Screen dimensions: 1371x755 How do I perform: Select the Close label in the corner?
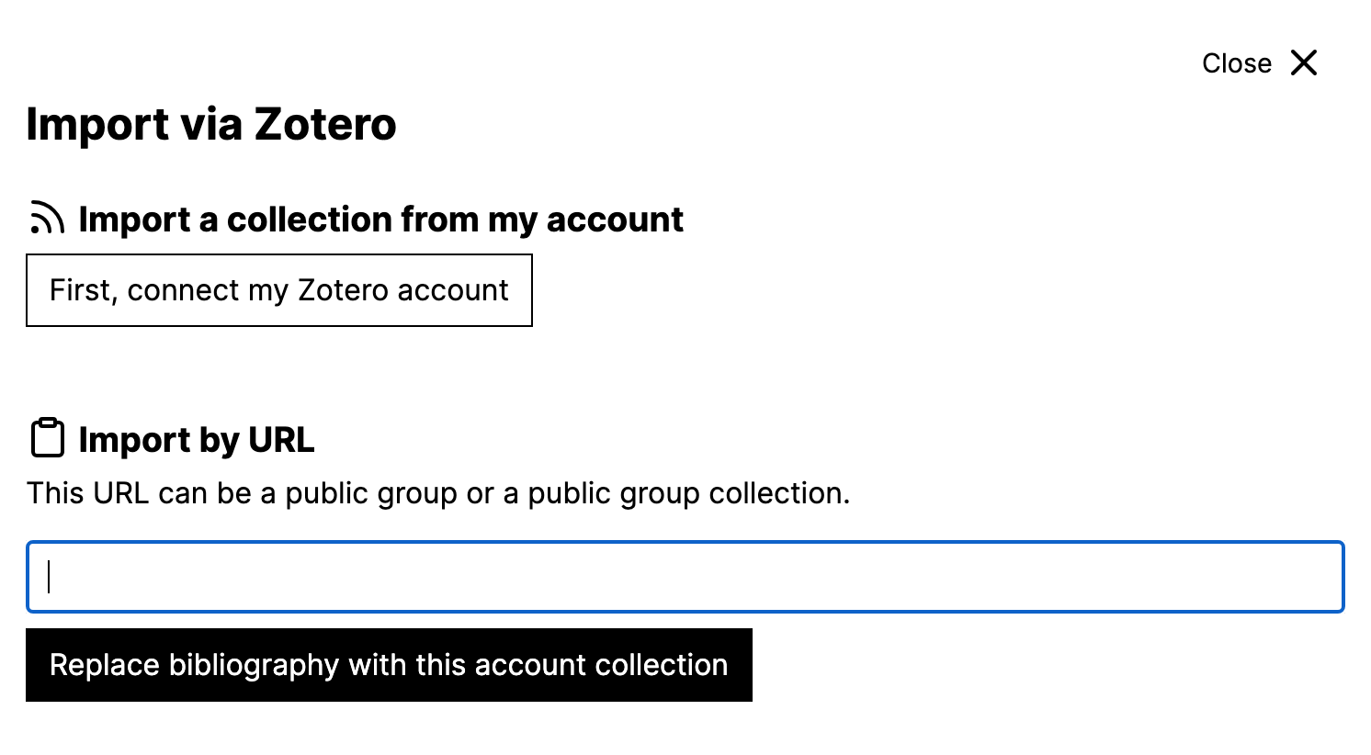[1236, 62]
